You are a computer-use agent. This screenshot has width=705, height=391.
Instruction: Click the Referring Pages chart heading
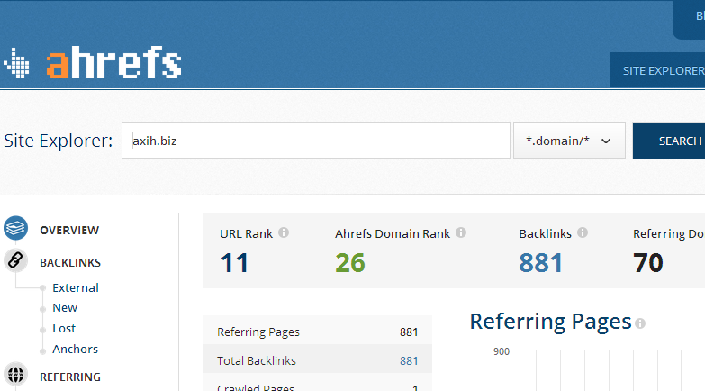coord(551,323)
